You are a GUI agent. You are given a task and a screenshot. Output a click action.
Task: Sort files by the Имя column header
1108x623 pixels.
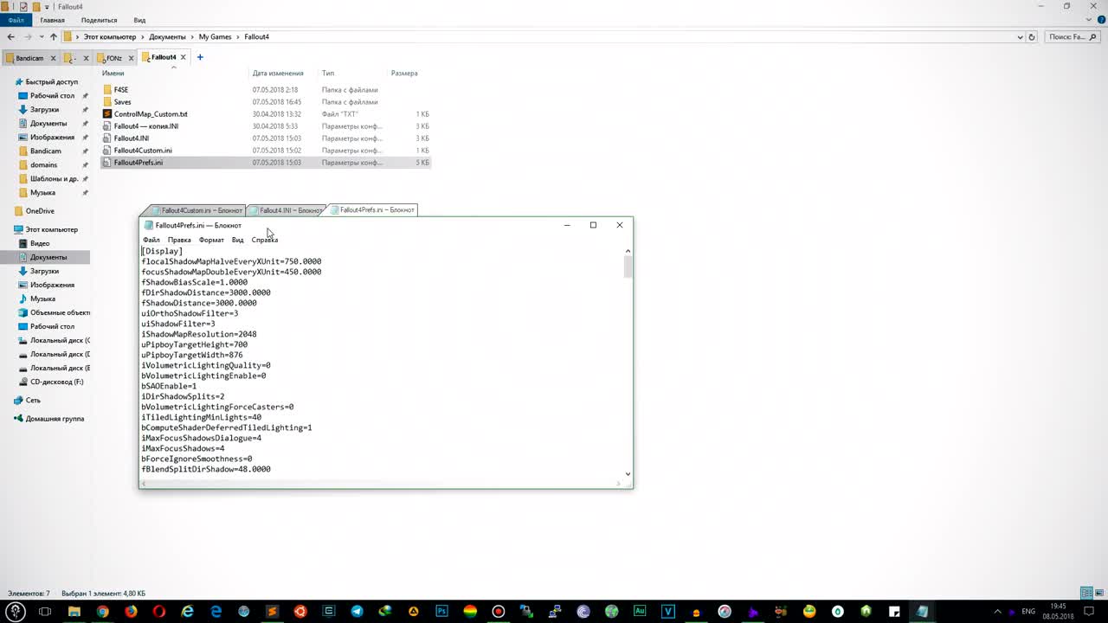(113, 74)
